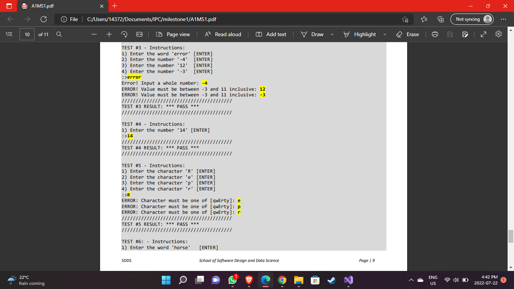This screenshot has width=514, height=289.
Task: Activate the Highlight tool
Action: pos(360,34)
